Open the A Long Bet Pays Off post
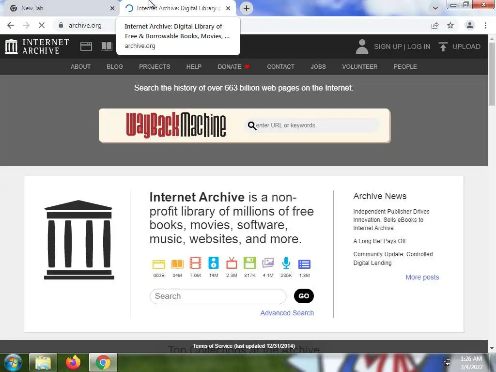 (x=379, y=241)
